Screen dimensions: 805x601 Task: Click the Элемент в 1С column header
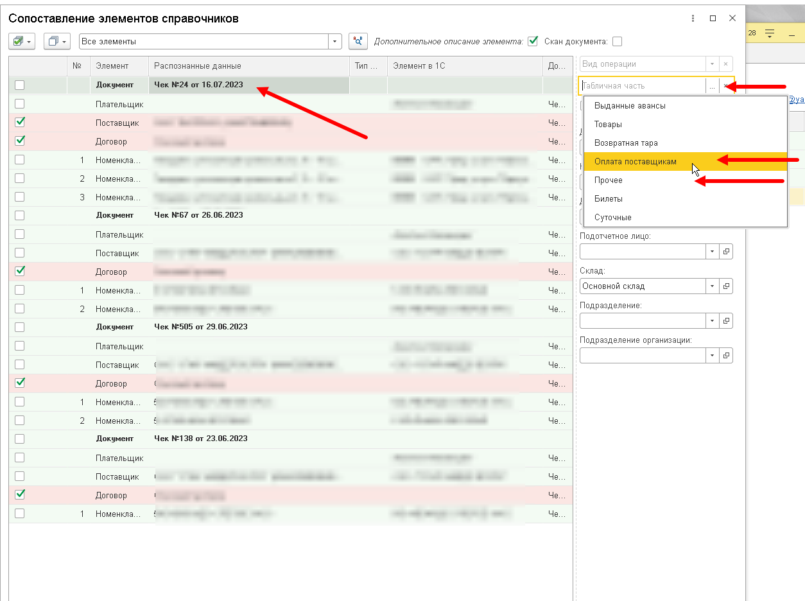click(x=465, y=66)
